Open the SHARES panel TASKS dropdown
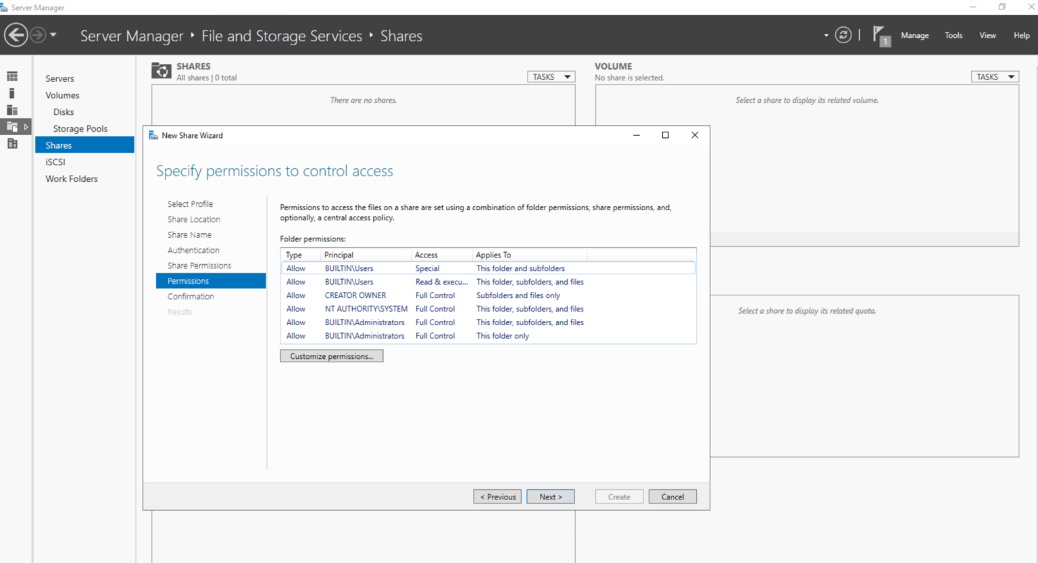 click(551, 76)
